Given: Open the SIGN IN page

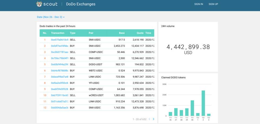Looking at the screenshot, I should click(x=199, y=4).
